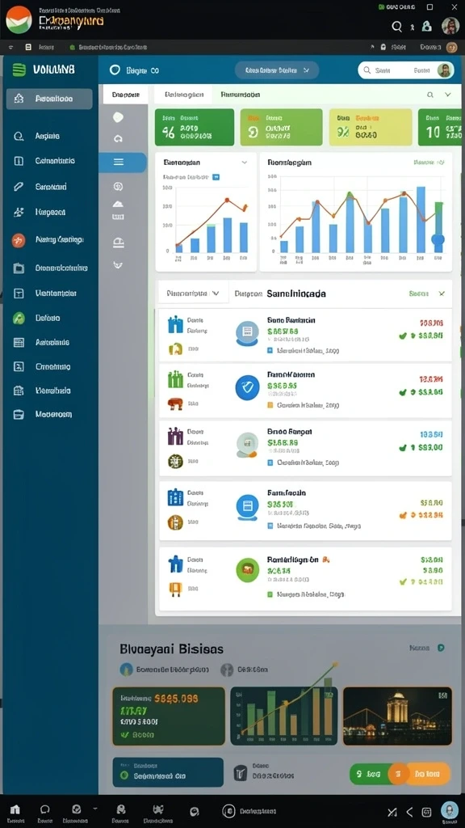Screen dimensions: 465x828
Task: Click the green stat card showing 96
Action: tap(195, 127)
